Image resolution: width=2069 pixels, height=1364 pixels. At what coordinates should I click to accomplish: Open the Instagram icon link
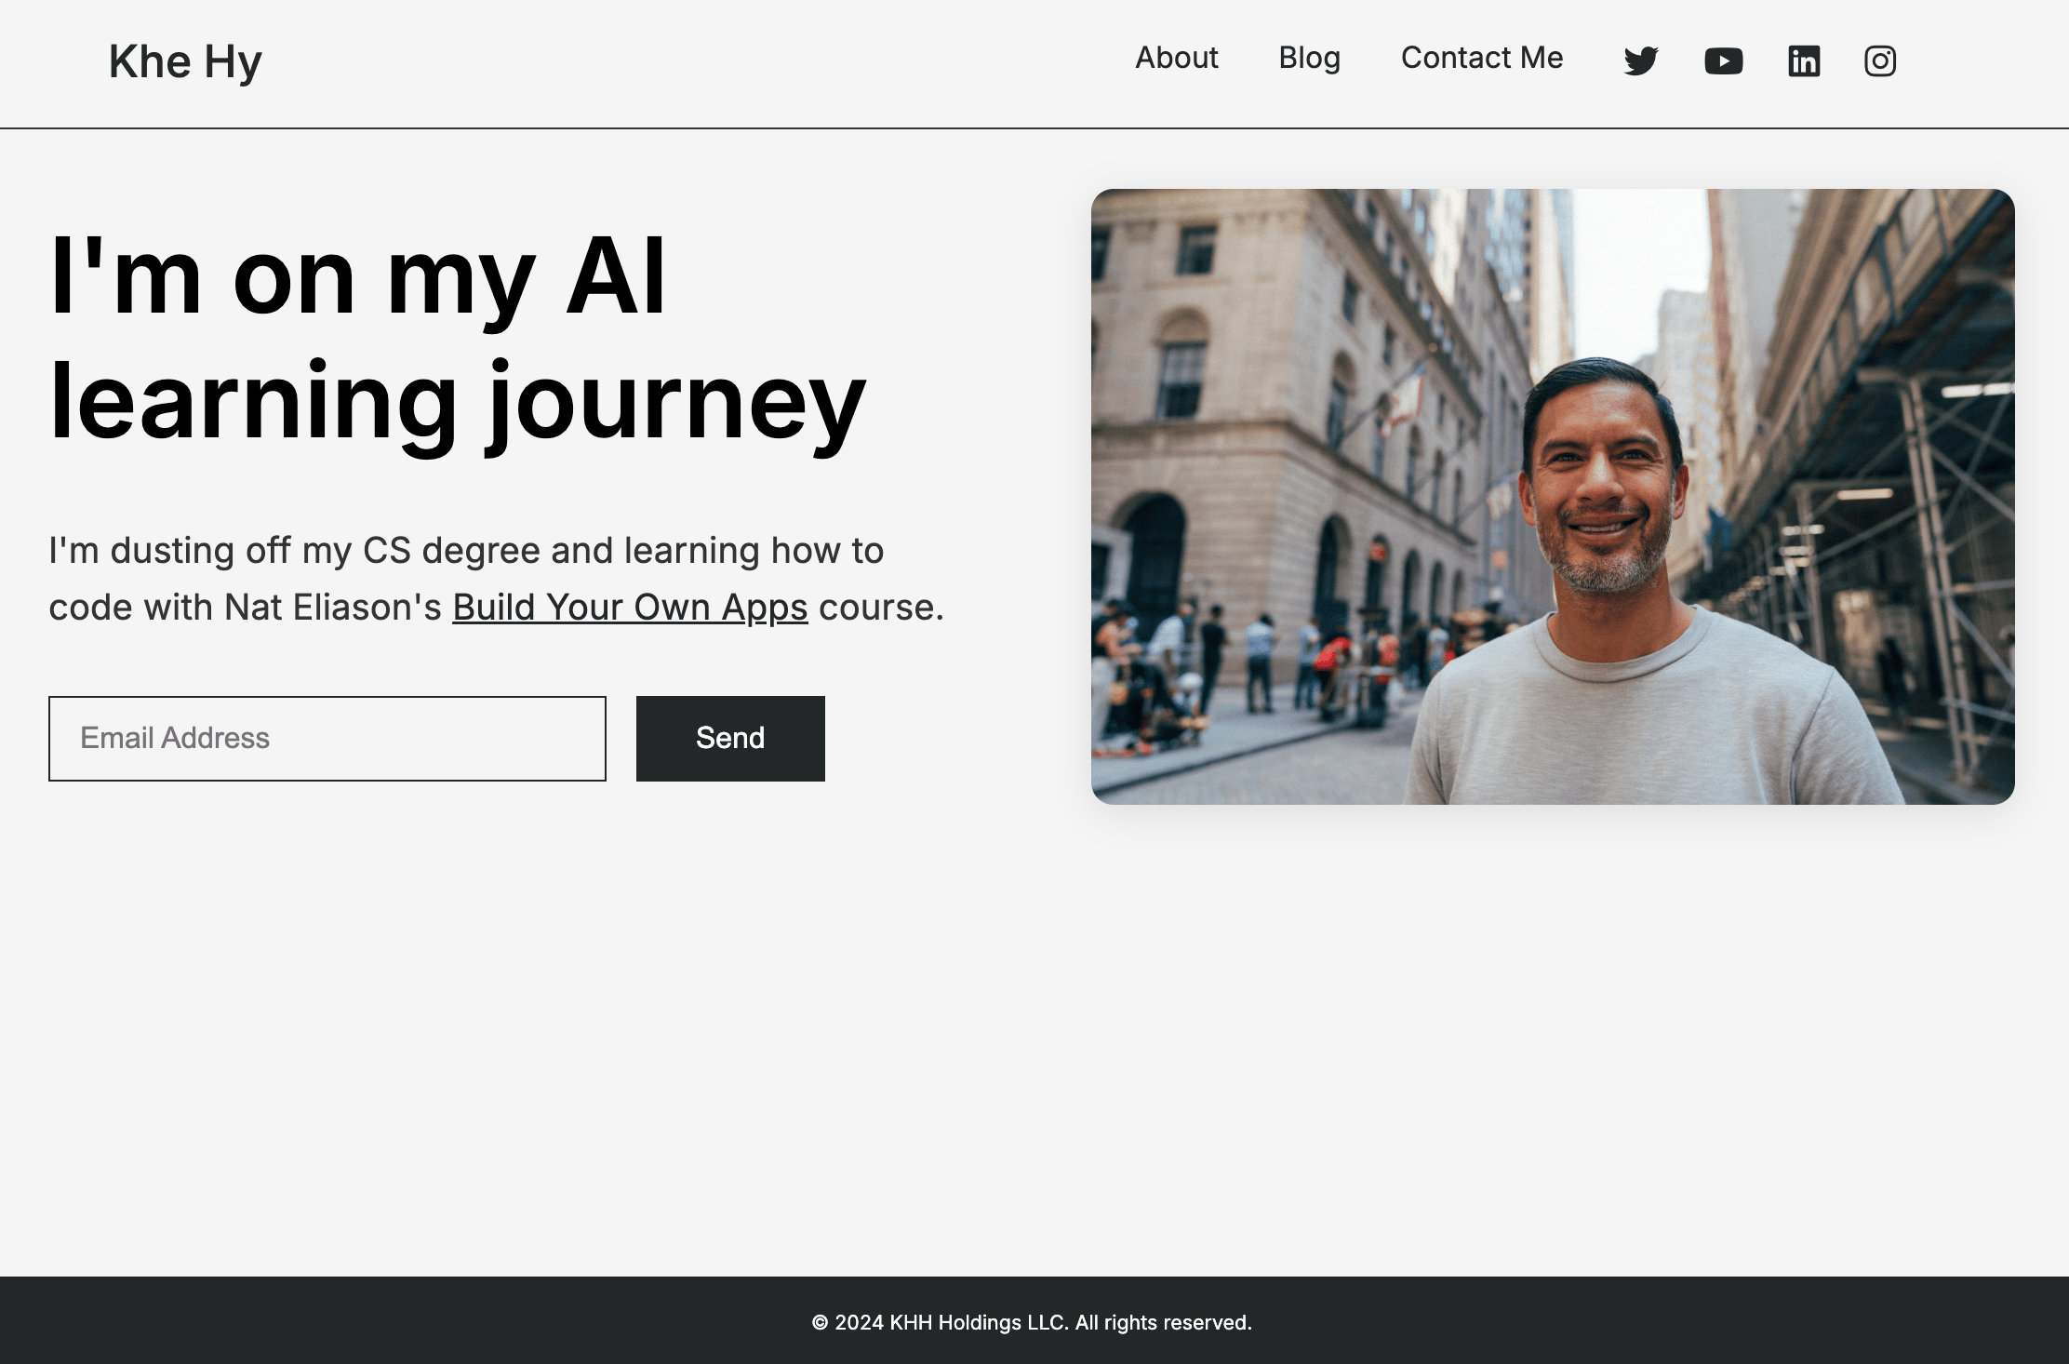click(x=1880, y=61)
